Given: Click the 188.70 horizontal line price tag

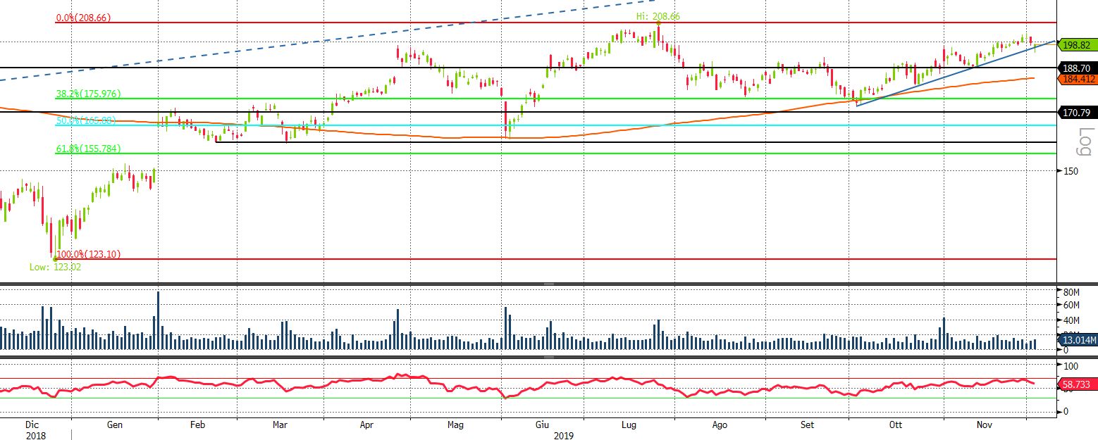Looking at the screenshot, I should [1077, 68].
